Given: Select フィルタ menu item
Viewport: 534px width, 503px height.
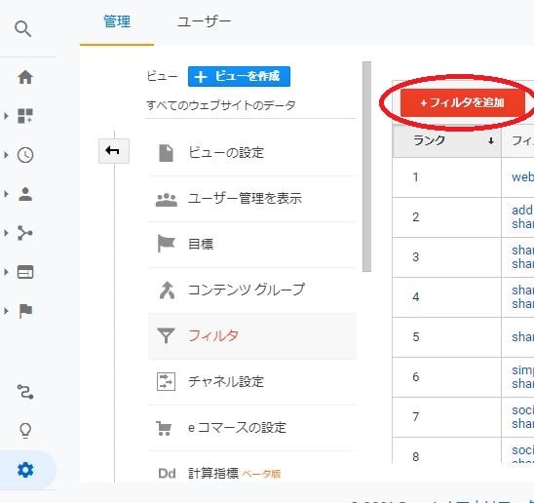Looking at the screenshot, I should 252,336.
